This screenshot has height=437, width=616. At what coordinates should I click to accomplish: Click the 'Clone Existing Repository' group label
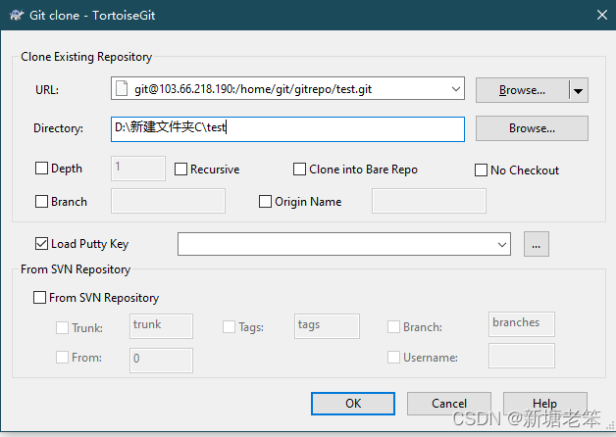point(86,57)
